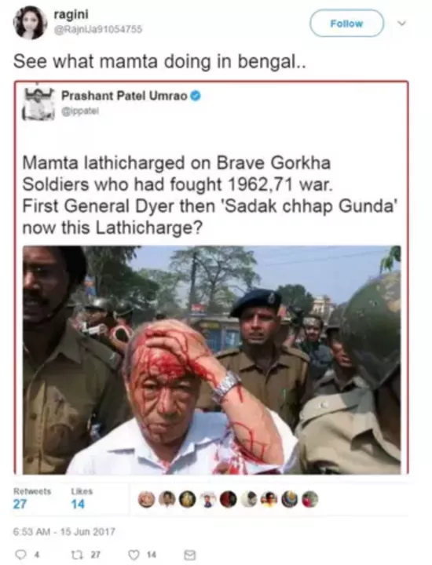Click the direct message envelope icon
432x565 pixels.
click(189, 555)
